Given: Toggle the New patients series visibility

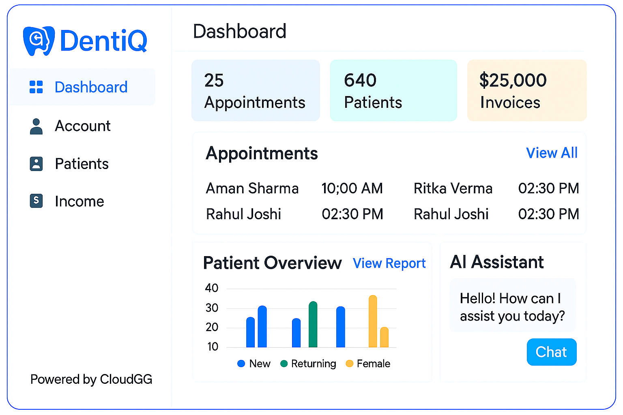Looking at the screenshot, I should click(x=254, y=364).
